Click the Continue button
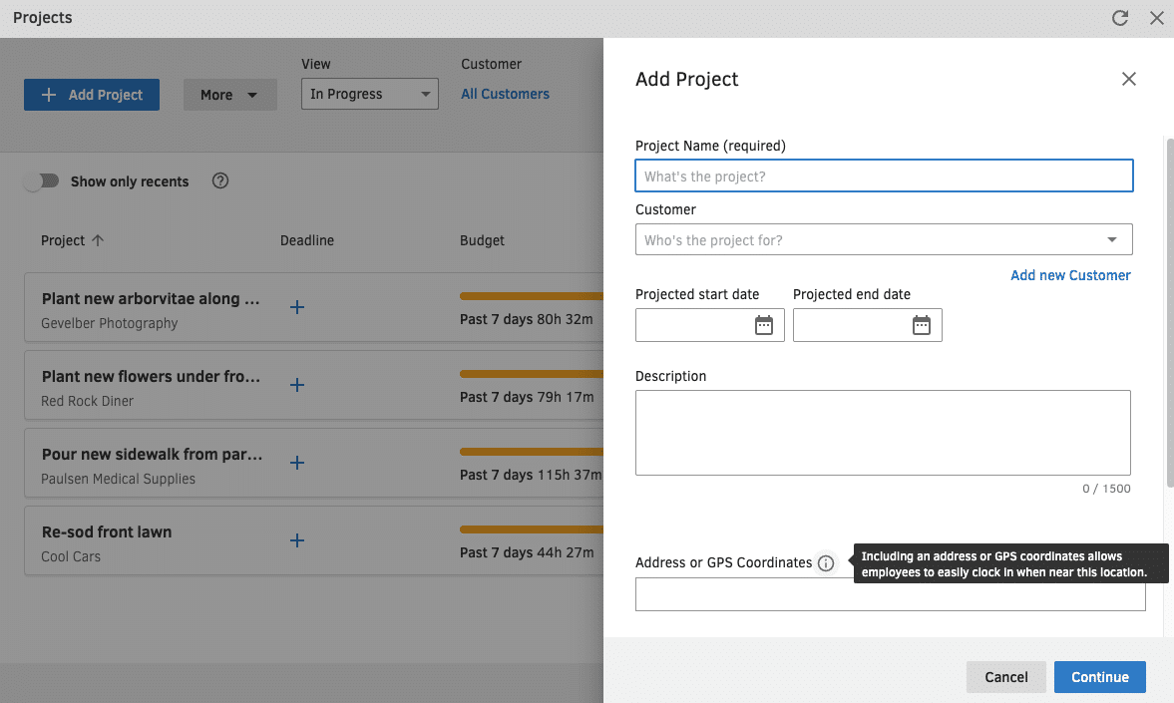 coord(1100,677)
